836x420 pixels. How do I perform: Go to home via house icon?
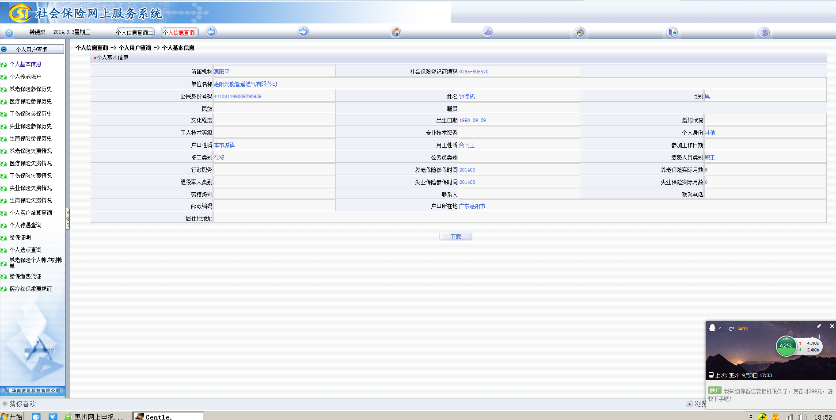[x=396, y=32]
